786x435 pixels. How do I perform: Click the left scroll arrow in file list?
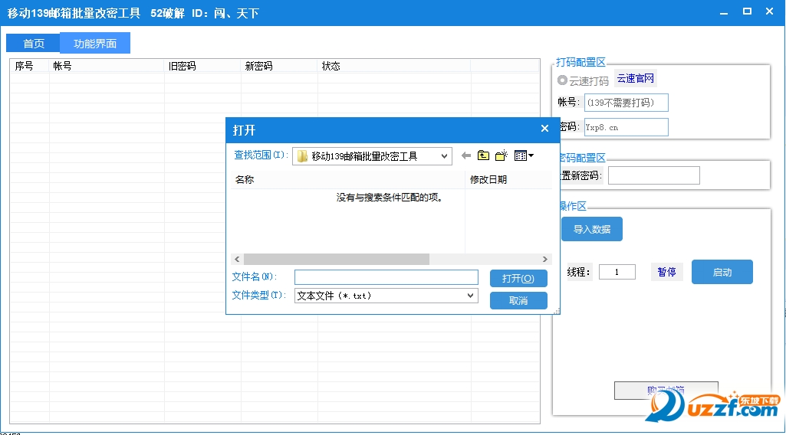click(237, 260)
